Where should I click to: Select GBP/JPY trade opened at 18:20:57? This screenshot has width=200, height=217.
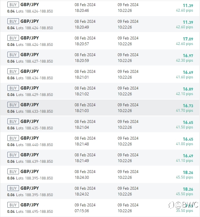click(x=100, y=41)
